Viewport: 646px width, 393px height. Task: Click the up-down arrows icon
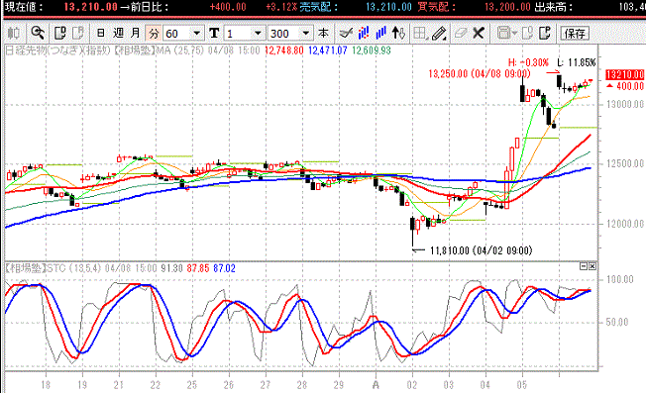(398, 33)
